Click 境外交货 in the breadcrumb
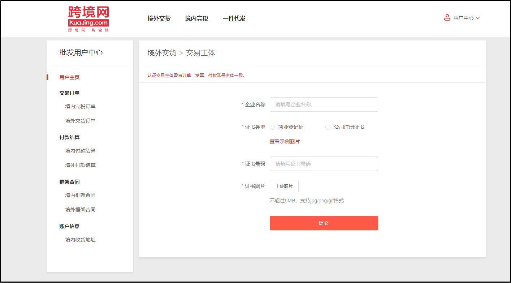The height and width of the screenshot is (283, 511). coord(162,53)
